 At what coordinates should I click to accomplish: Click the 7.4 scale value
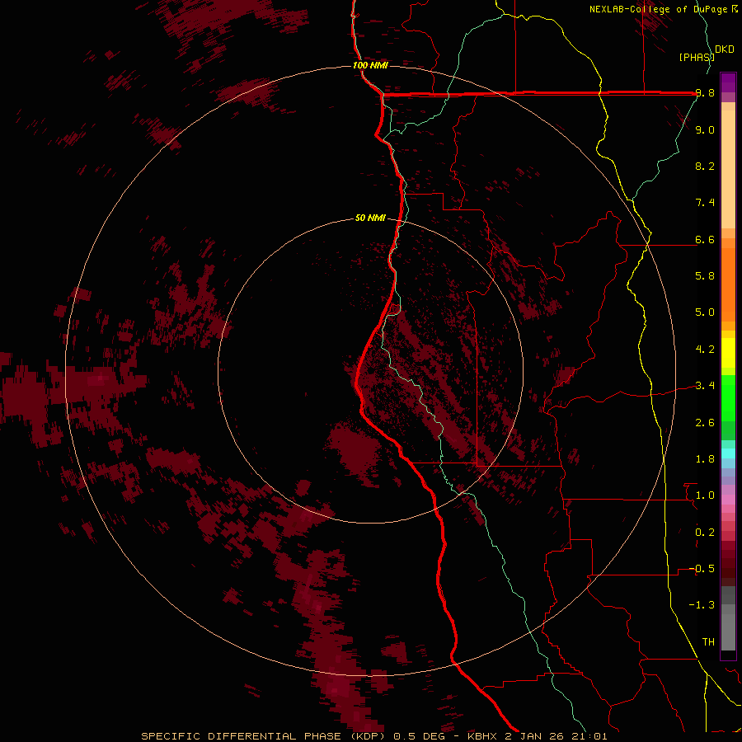pos(705,203)
